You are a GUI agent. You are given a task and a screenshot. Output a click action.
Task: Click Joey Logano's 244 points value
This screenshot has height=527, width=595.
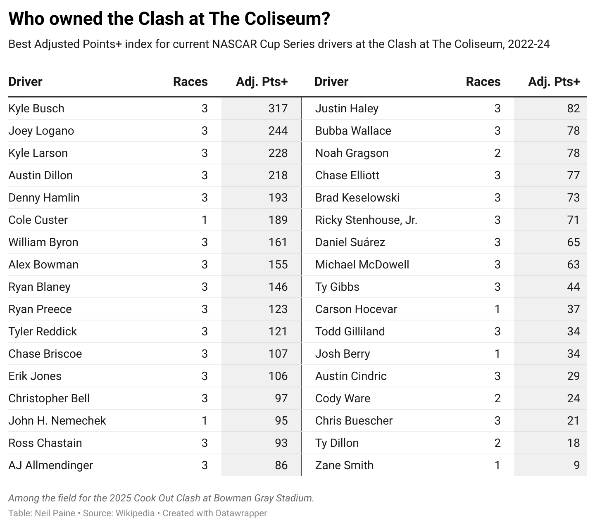(278, 131)
